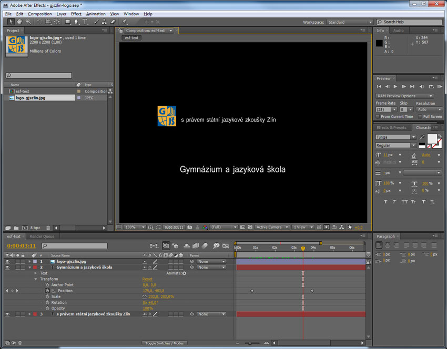447x349 pixels.
Task: Select the Pen tool
Action: pyautogui.click(x=76, y=22)
